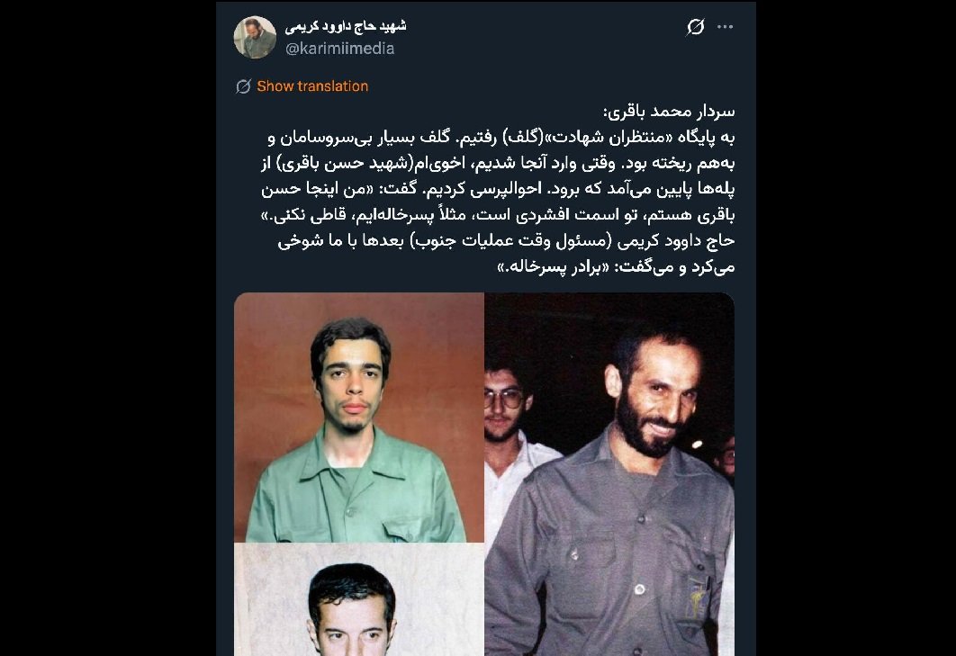Screen dimensions: 956x656
Task: Open the three-dot more options menu
Action: (725, 27)
